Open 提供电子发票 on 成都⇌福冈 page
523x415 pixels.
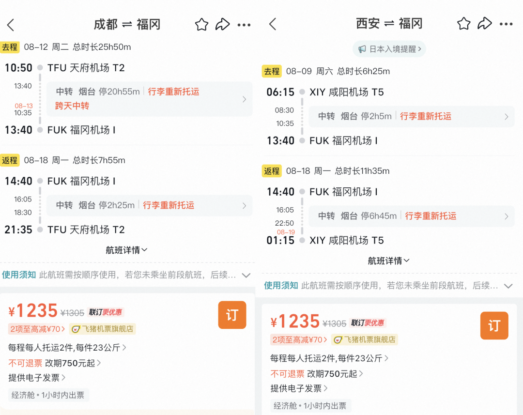37,378
